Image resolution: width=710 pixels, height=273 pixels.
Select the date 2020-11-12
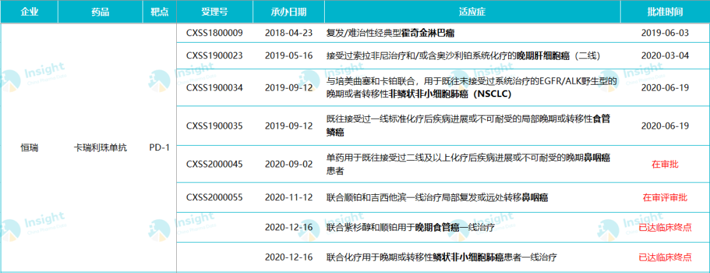(289, 198)
